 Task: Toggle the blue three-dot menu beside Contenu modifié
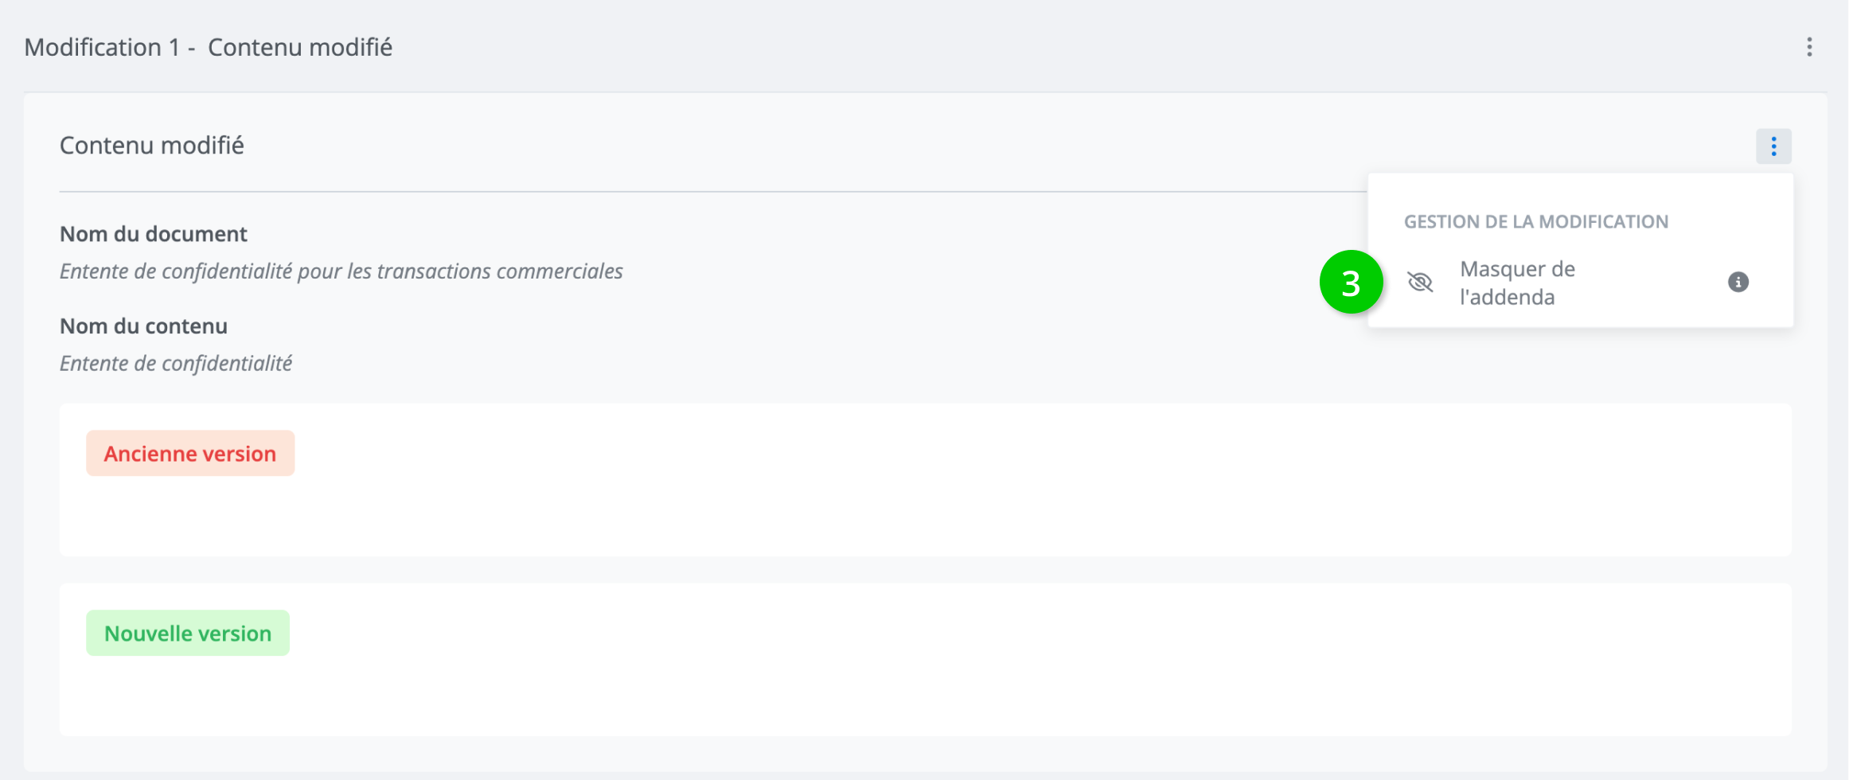pos(1773,146)
